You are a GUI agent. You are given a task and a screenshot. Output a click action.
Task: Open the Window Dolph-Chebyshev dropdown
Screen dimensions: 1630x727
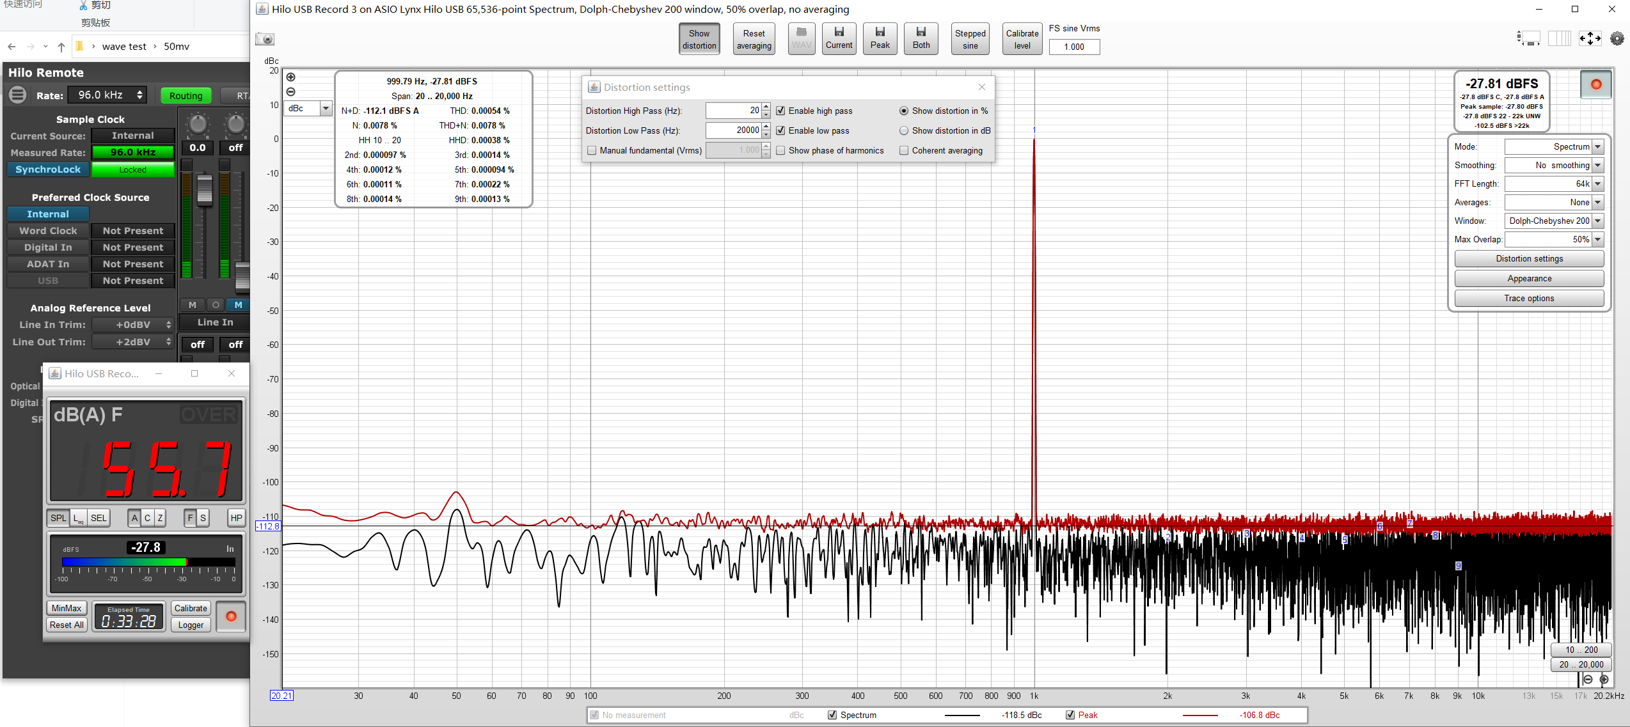coord(1597,221)
